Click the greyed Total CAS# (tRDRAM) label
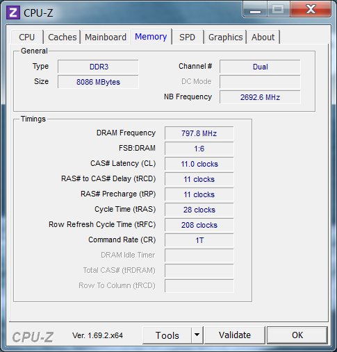 pos(120,270)
